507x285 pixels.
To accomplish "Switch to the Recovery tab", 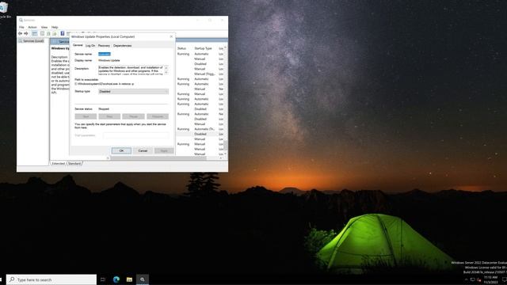I will pos(104,46).
